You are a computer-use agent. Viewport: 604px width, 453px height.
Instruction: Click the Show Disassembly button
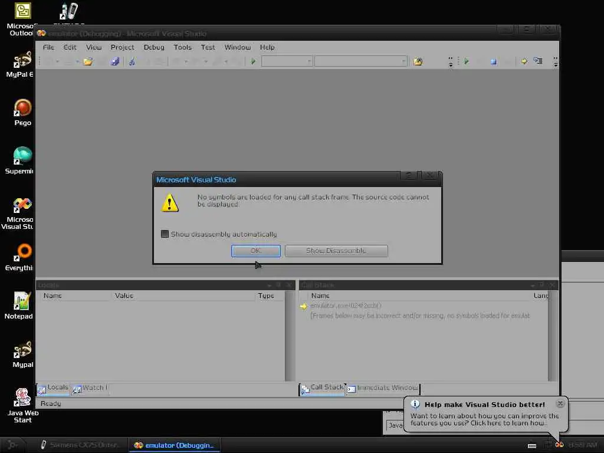pos(336,251)
